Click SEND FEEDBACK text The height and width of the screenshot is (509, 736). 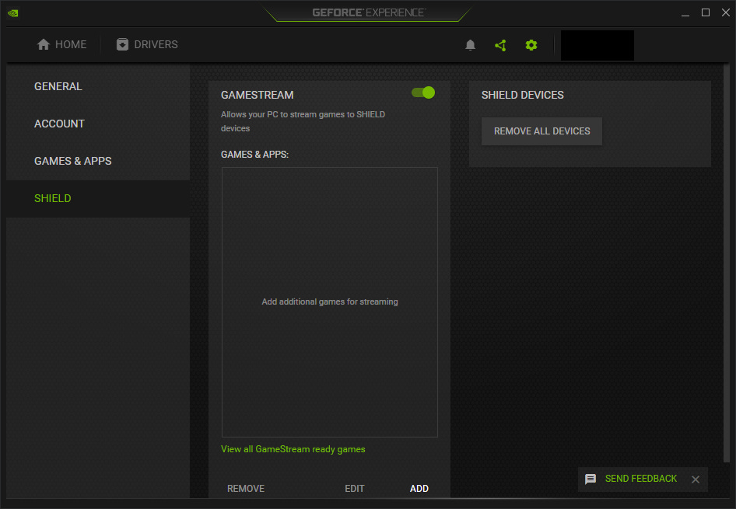(641, 479)
